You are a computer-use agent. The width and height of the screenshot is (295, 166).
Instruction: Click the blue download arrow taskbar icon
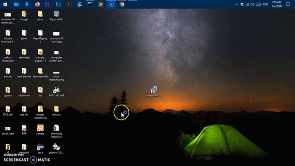(27, 4)
